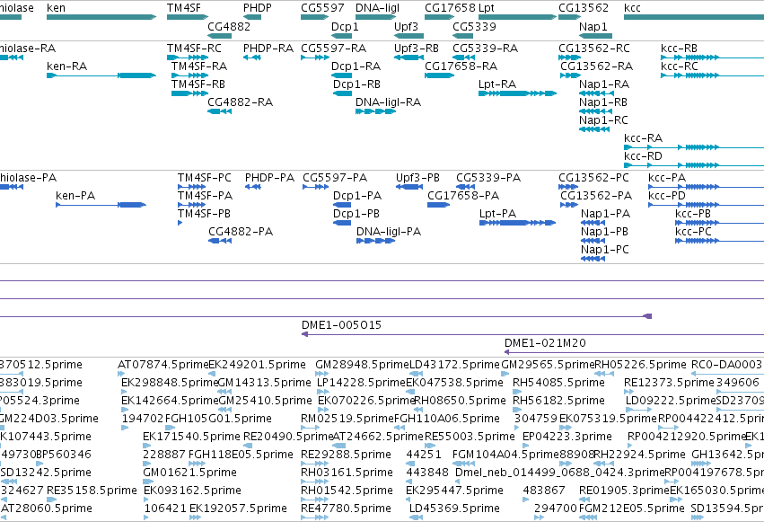Click the RE47780.5prime EST label
Viewport: 764px width, 522px height.
[x=346, y=508]
